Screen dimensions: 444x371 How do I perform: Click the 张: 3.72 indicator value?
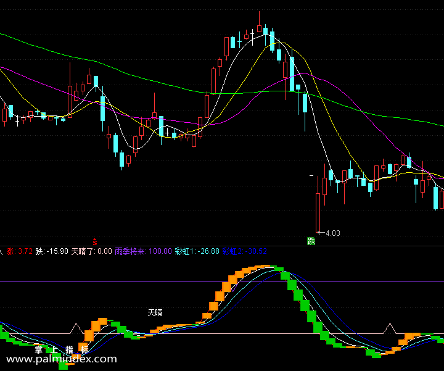tap(20, 251)
